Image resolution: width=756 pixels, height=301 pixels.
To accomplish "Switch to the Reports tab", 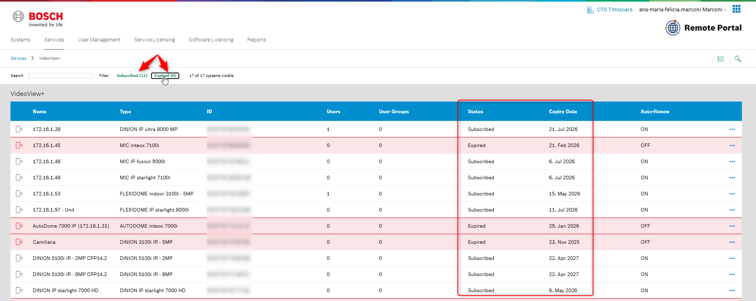I will coord(257,40).
